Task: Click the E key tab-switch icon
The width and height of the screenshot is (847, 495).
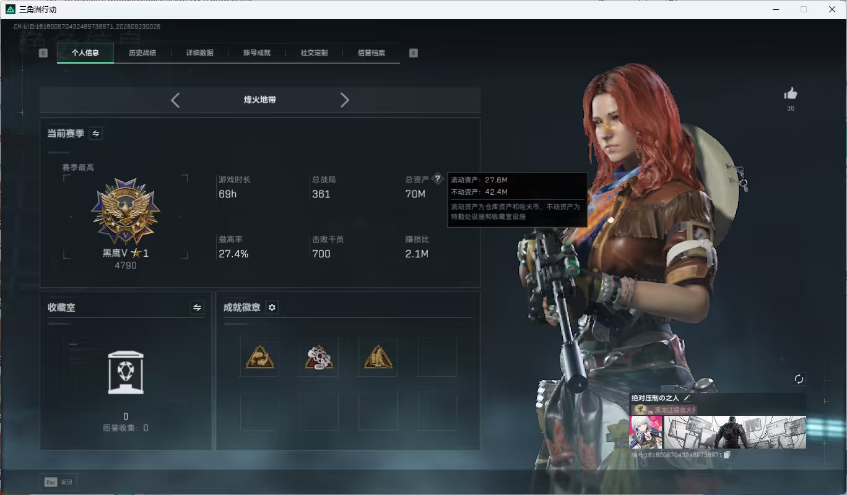Action: pos(414,53)
